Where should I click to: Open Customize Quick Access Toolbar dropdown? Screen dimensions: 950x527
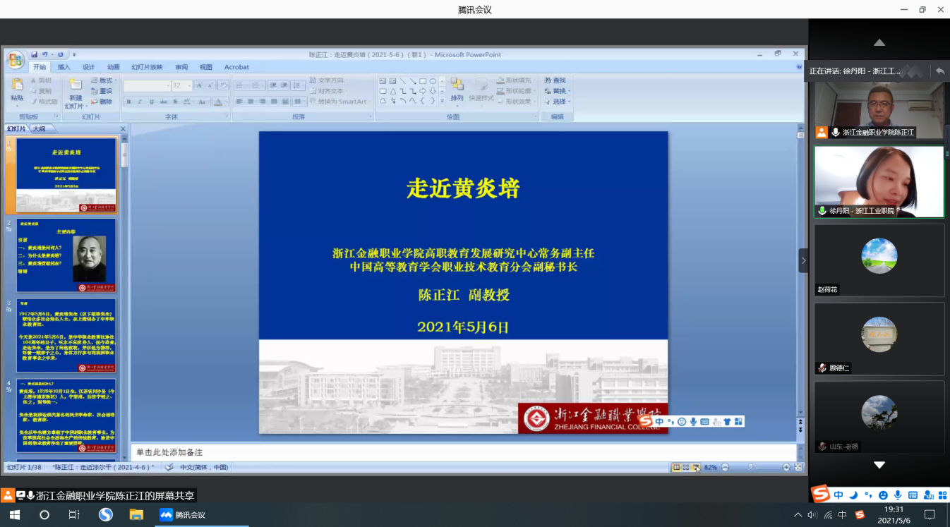tap(74, 54)
